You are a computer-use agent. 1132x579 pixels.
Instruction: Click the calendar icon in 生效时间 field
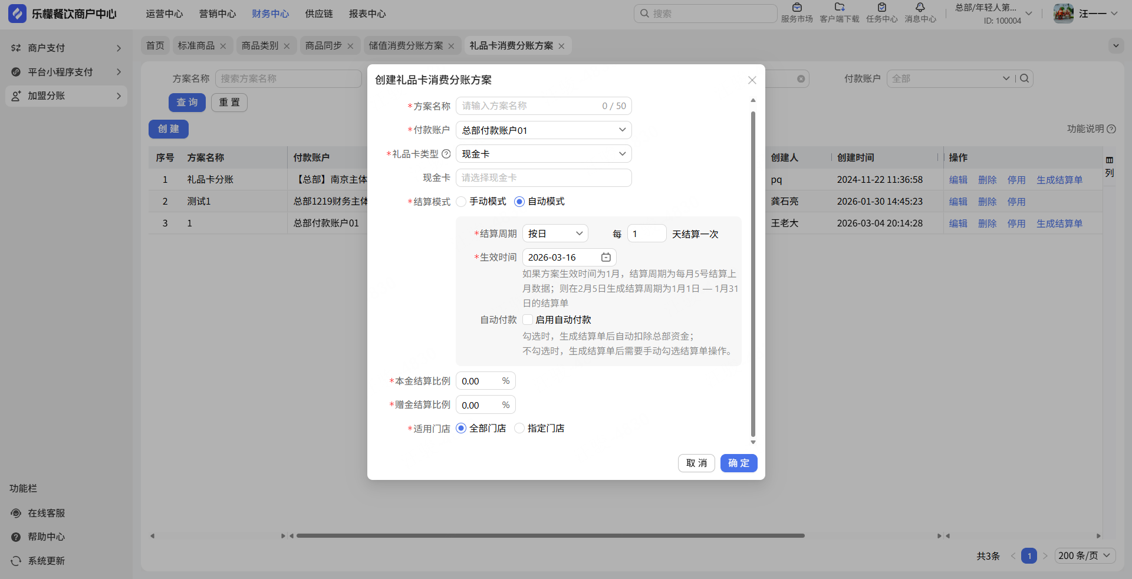(x=606, y=257)
